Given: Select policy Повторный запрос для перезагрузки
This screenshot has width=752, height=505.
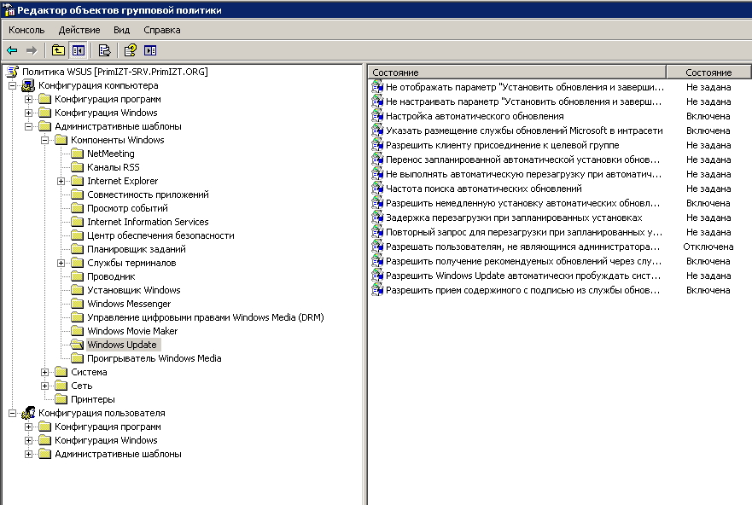Looking at the screenshot, I should (524, 232).
